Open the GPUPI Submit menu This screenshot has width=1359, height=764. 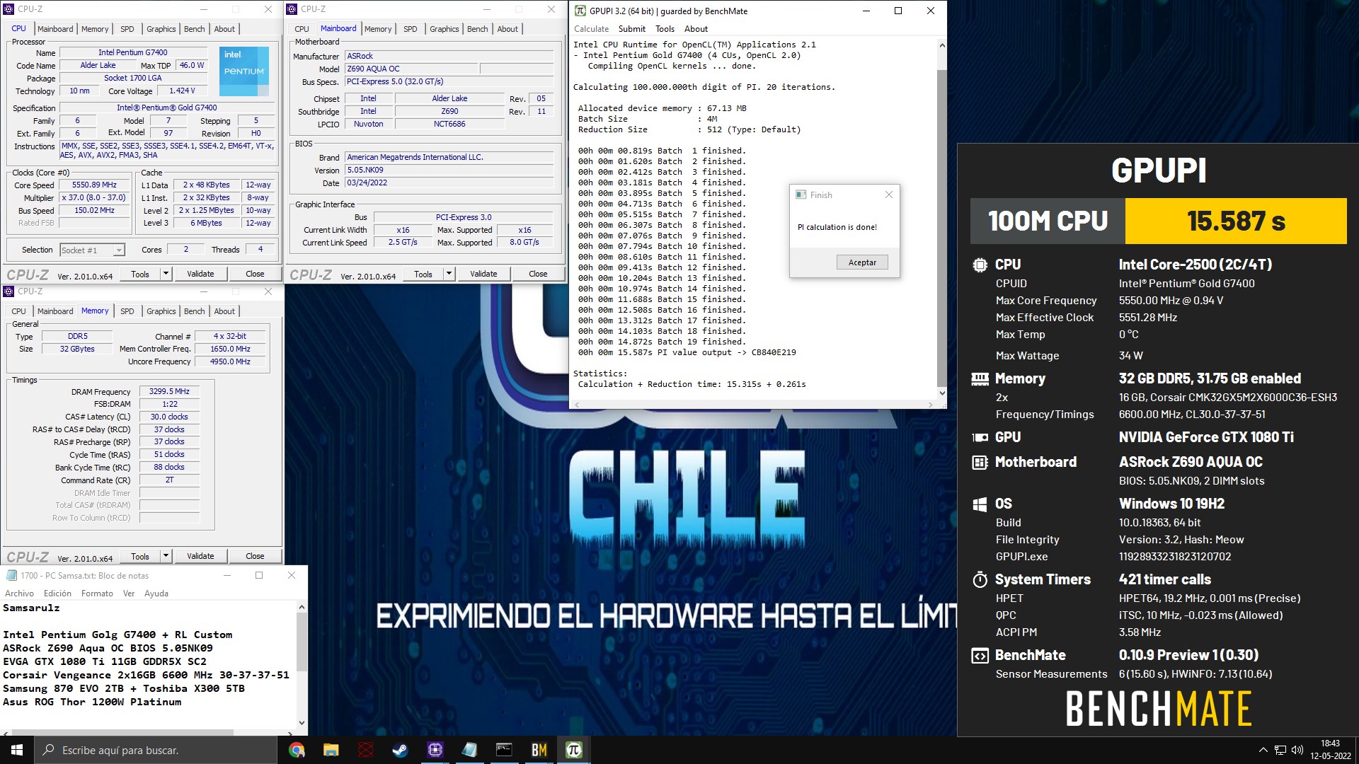click(x=631, y=29)
